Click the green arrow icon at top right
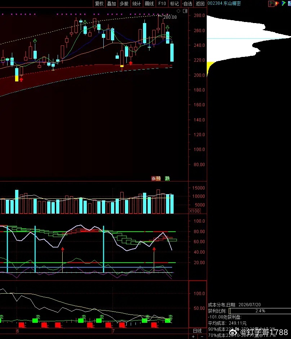The width and height of the screenshot is (291, 339). (x=283, y=3)
